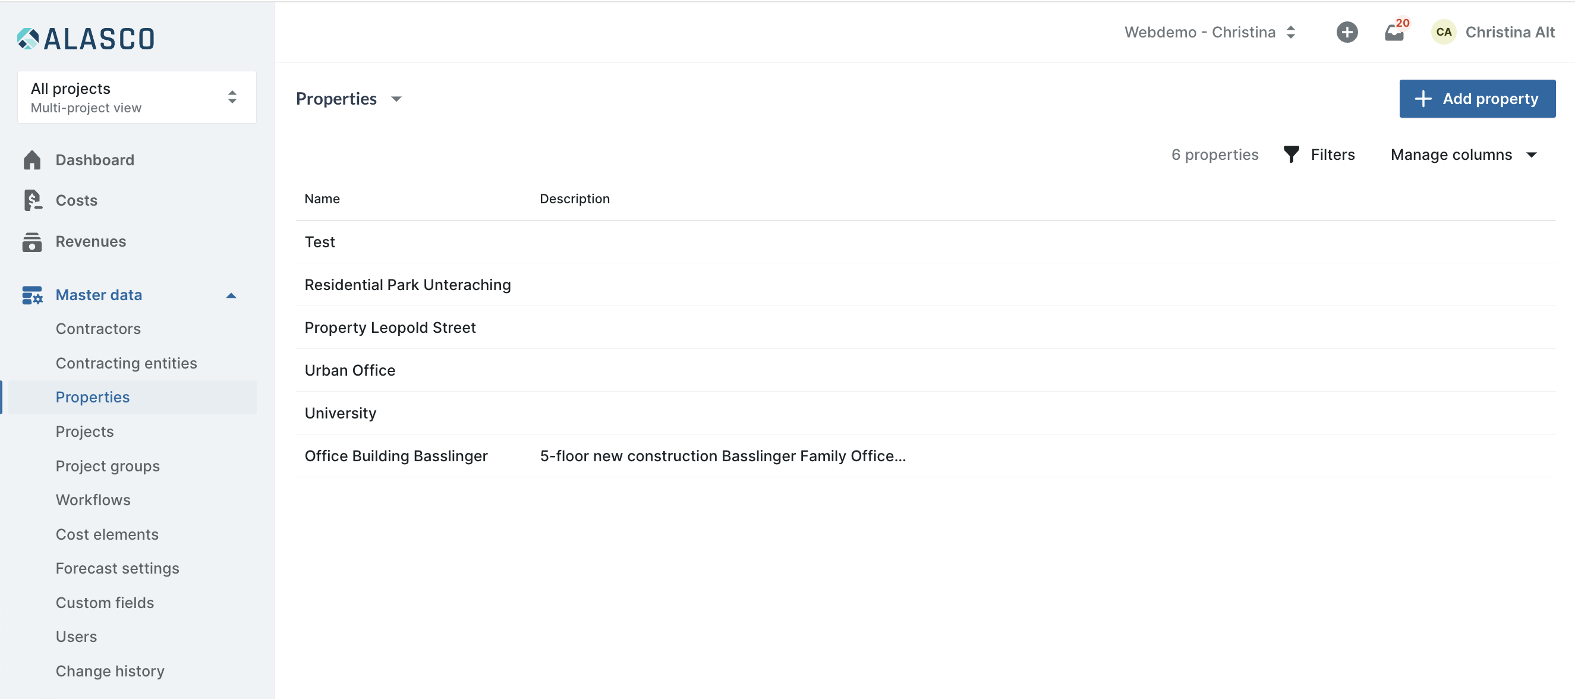This screenshot has height=699, width=1575.
Task: Open the University property
Action: [x=925, y=414]
